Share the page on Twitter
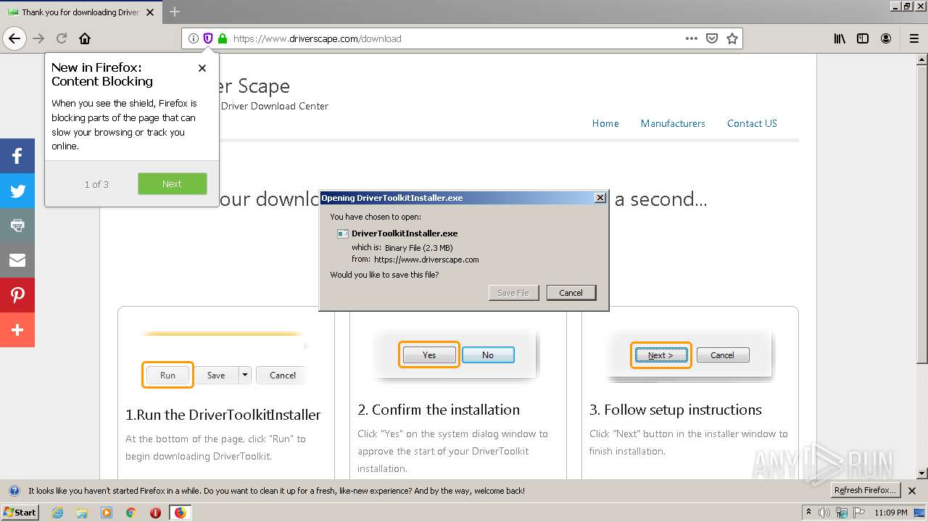 tap(17, 191)
